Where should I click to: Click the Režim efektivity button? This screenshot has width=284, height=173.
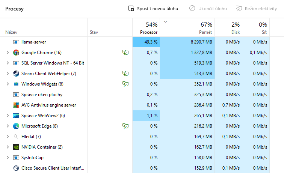pyautogui.click(x=256, y=9)
